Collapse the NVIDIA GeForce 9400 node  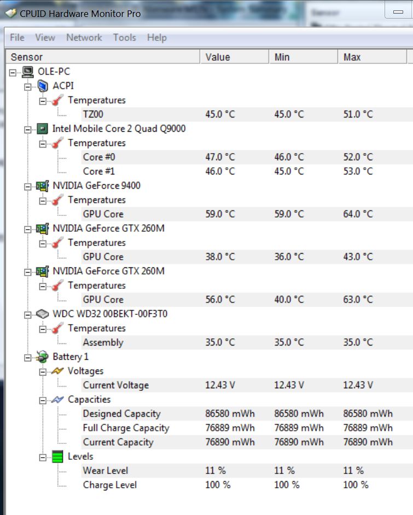[28, 186]
